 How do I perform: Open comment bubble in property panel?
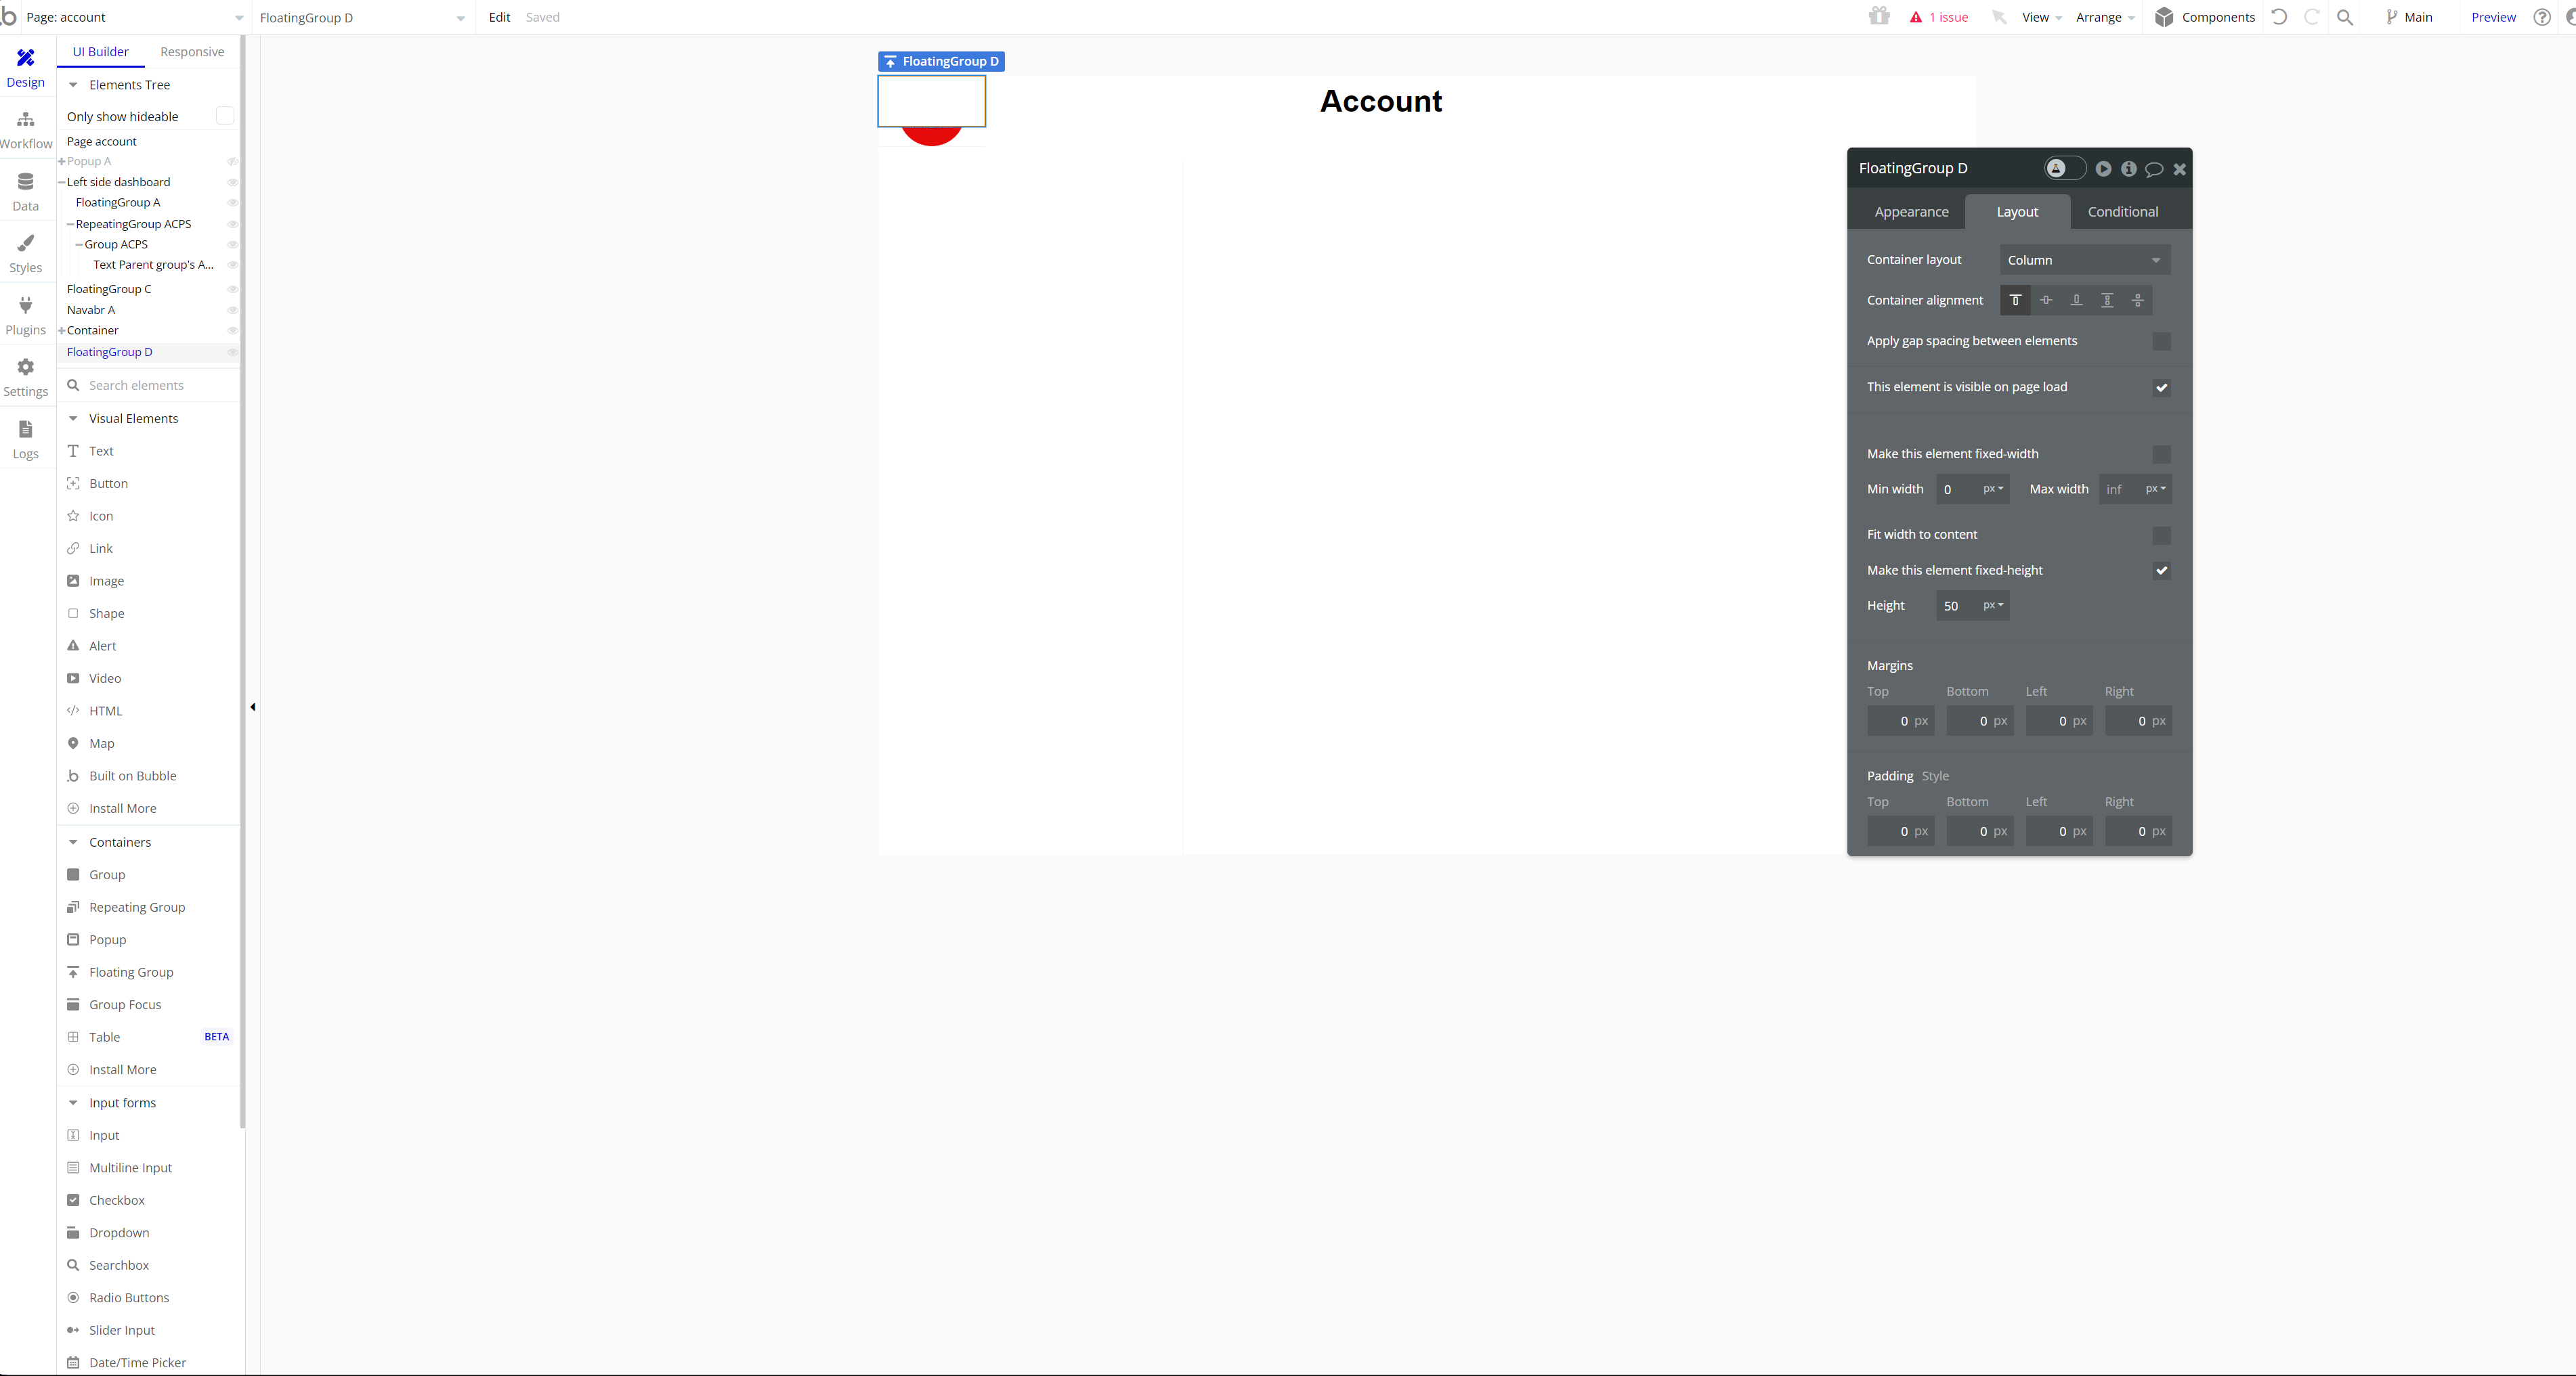2154,169
